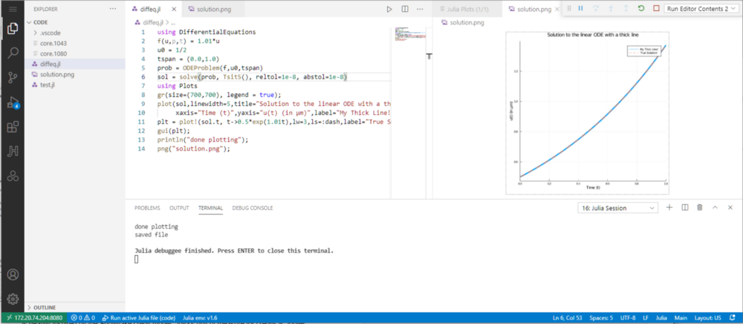The width and height of the screenshot is (743, 324).
Task: Open the Search view in activity bar
Action: point(13,53)
